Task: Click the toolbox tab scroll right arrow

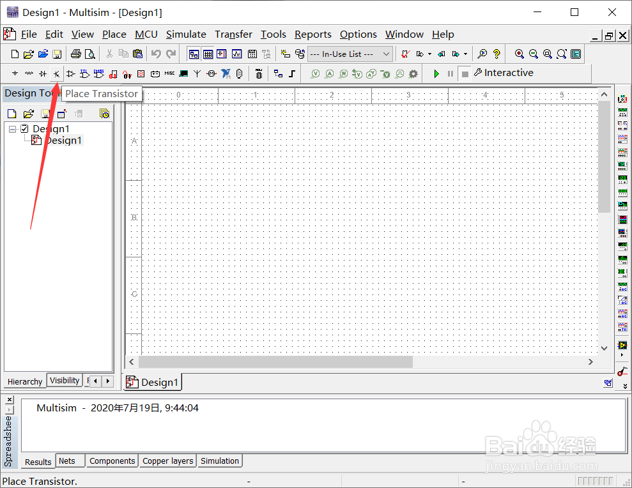Action: click(x=107, y=381)
